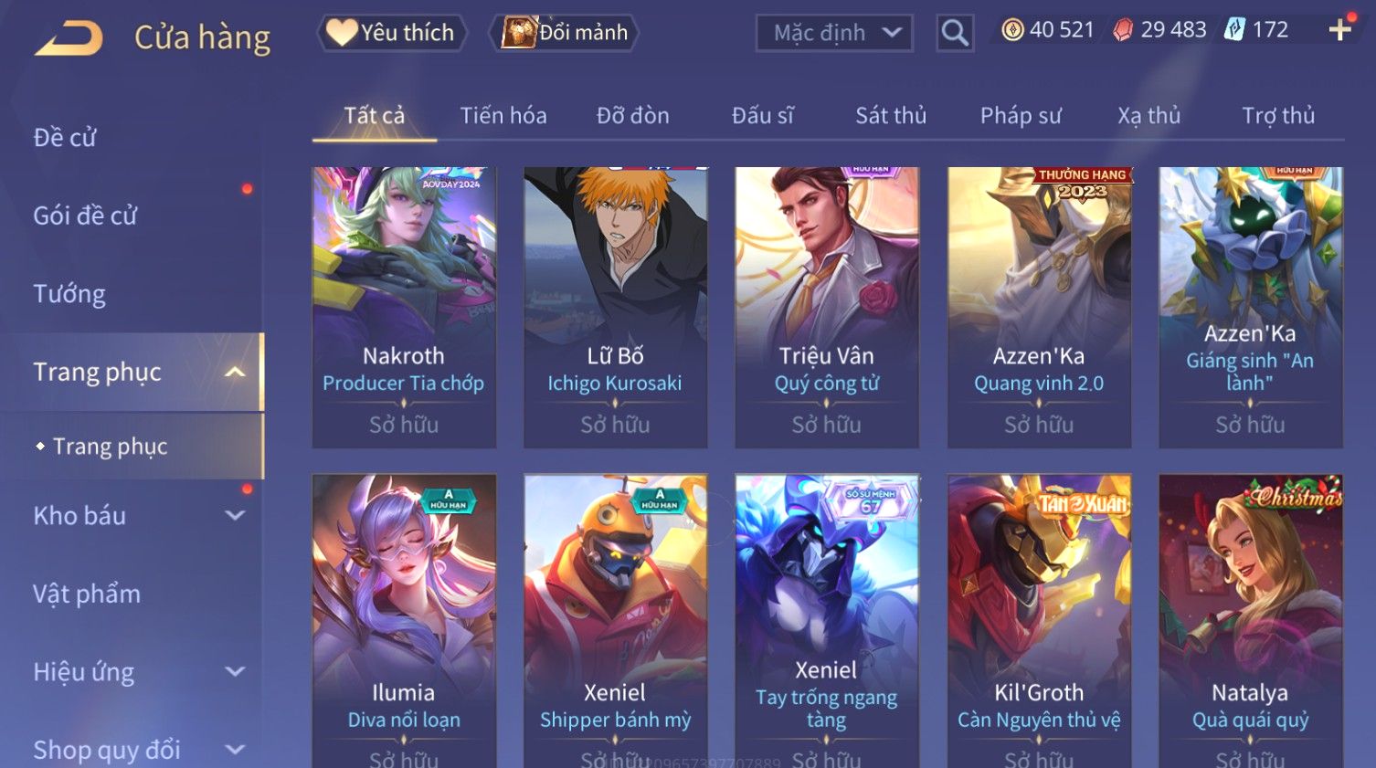Viewport: 1376px width, 768px height.
Task: Tap the blue voucher currency icon
Action: pyautogui.click(x=1234, y=30)
